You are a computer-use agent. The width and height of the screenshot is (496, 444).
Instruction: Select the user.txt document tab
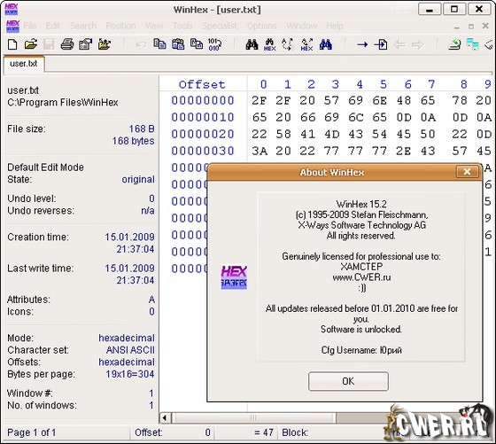click(24, 64)
